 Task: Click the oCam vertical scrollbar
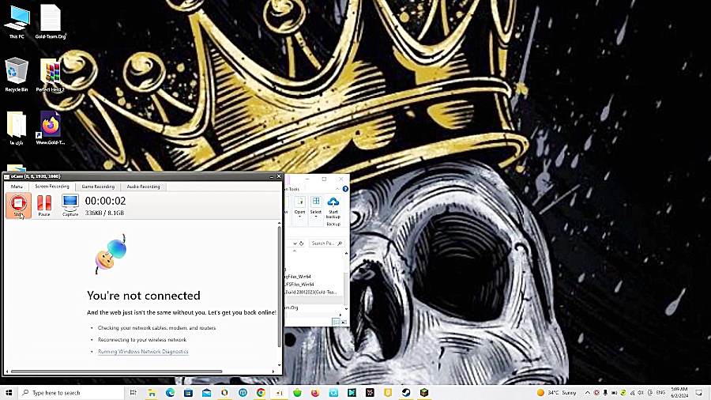pos(279,285)
